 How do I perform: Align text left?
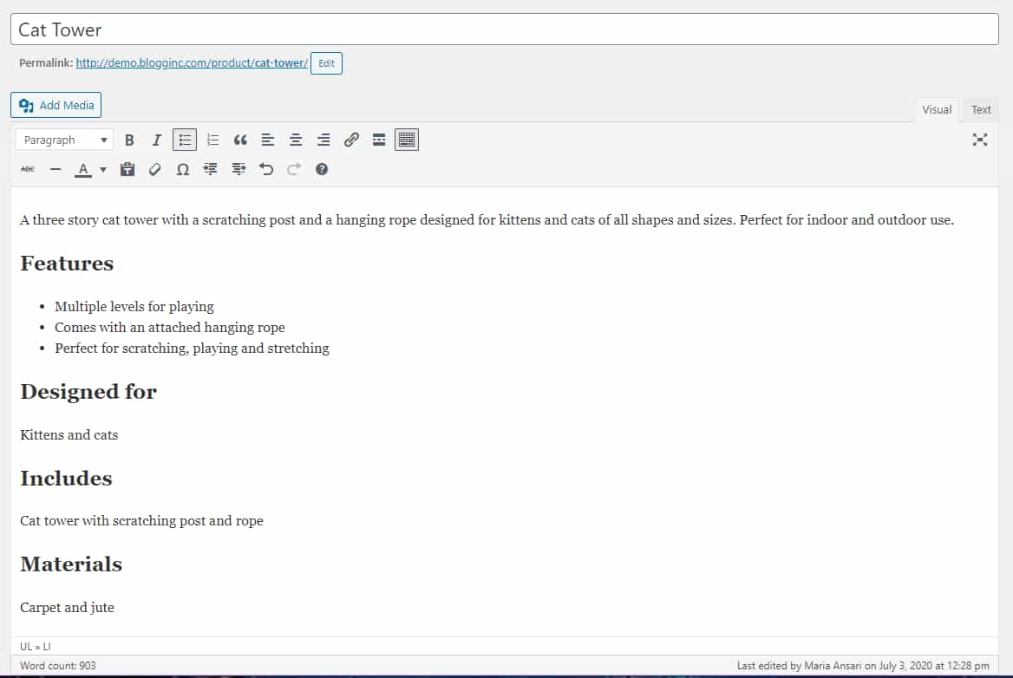coord(267,140)
